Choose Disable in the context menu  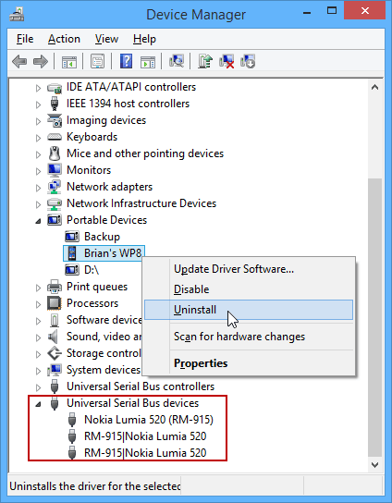(x=249, y=289)
